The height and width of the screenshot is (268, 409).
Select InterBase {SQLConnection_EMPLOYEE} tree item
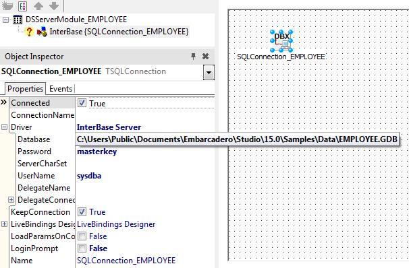coord(119,32)
